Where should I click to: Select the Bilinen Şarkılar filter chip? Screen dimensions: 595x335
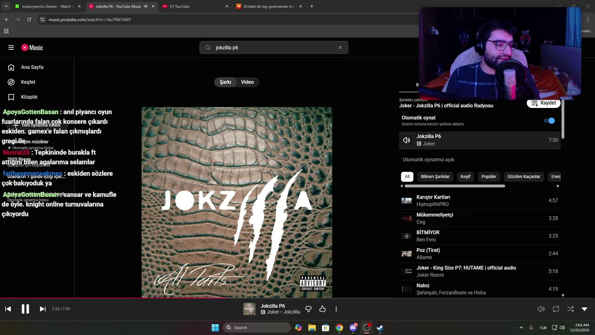click(435, 177)
